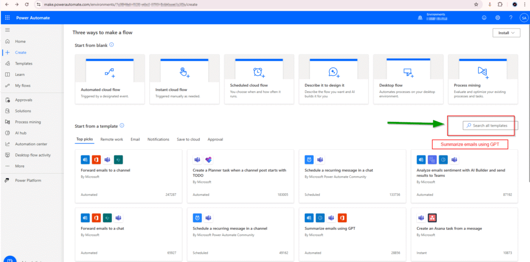
Task: Click the Scheduled cloud flow clock icon
Action: 259,72
